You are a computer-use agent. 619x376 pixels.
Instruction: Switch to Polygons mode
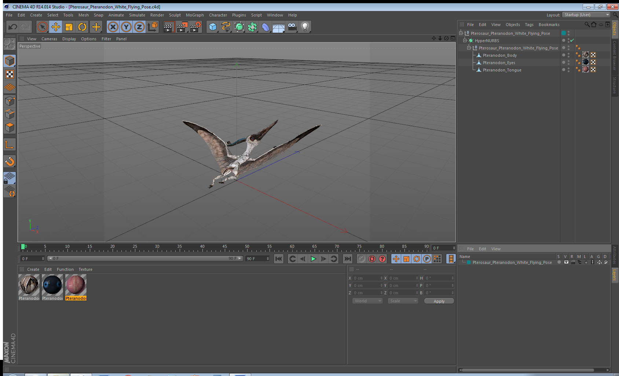[x=10, y=128]
